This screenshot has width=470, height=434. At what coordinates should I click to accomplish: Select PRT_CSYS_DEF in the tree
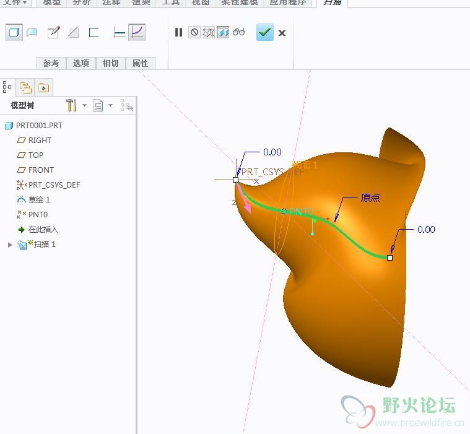coord(54,185)
